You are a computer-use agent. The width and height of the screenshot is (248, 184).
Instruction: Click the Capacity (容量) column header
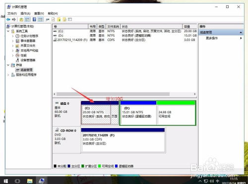(x=189, y=27)
